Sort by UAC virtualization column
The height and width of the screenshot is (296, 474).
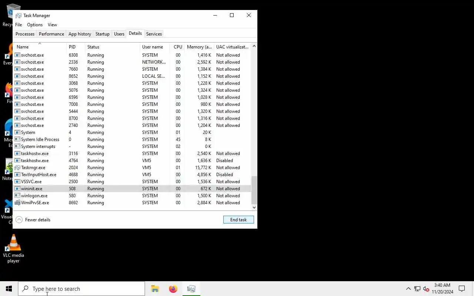pyautogui.click(x=233, y=47)
